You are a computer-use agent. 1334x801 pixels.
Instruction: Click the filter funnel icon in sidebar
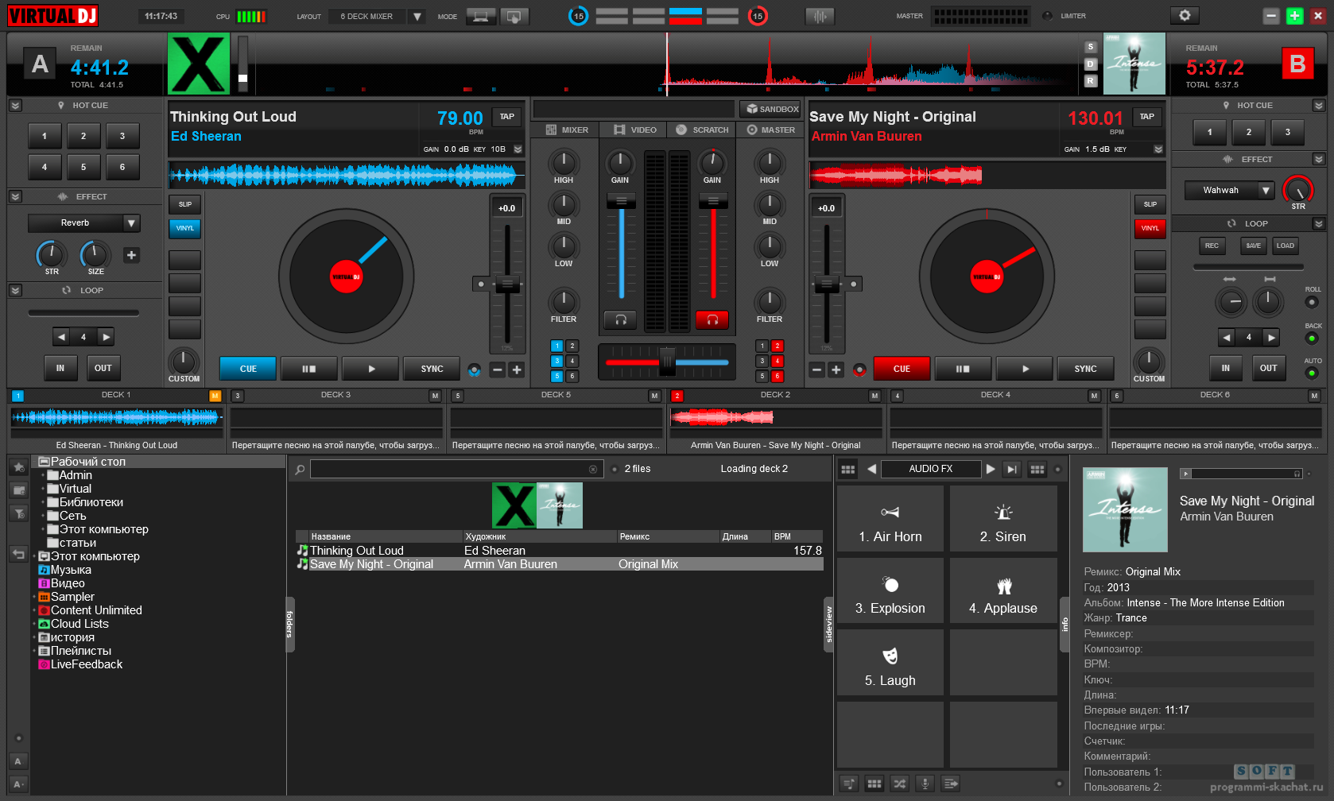(x=18, y=513)
